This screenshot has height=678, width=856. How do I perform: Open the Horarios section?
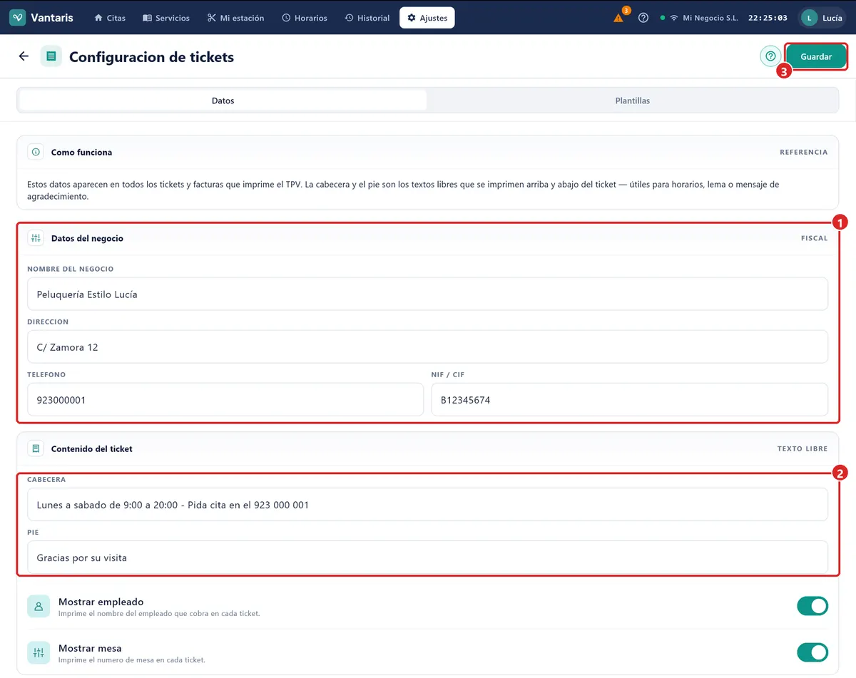[x=305, y=18]
